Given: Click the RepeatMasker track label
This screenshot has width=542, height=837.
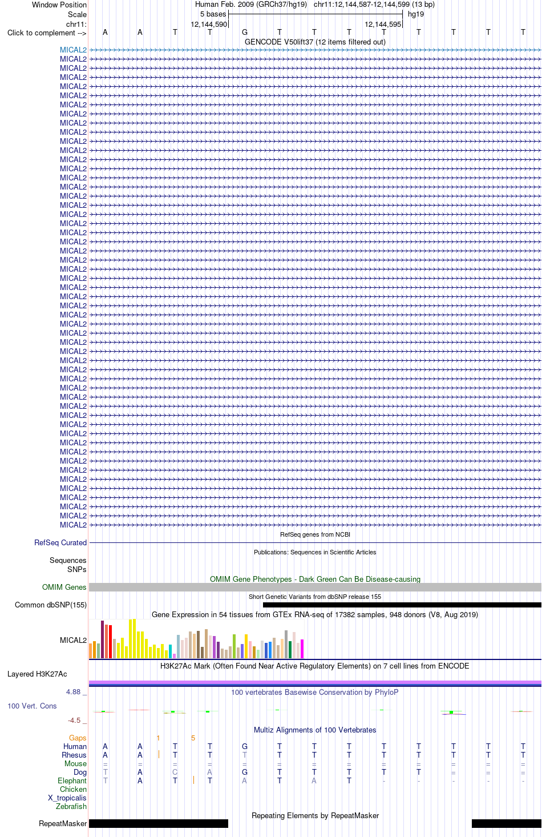Looking at the screenshot, I should tap(63, 823).
